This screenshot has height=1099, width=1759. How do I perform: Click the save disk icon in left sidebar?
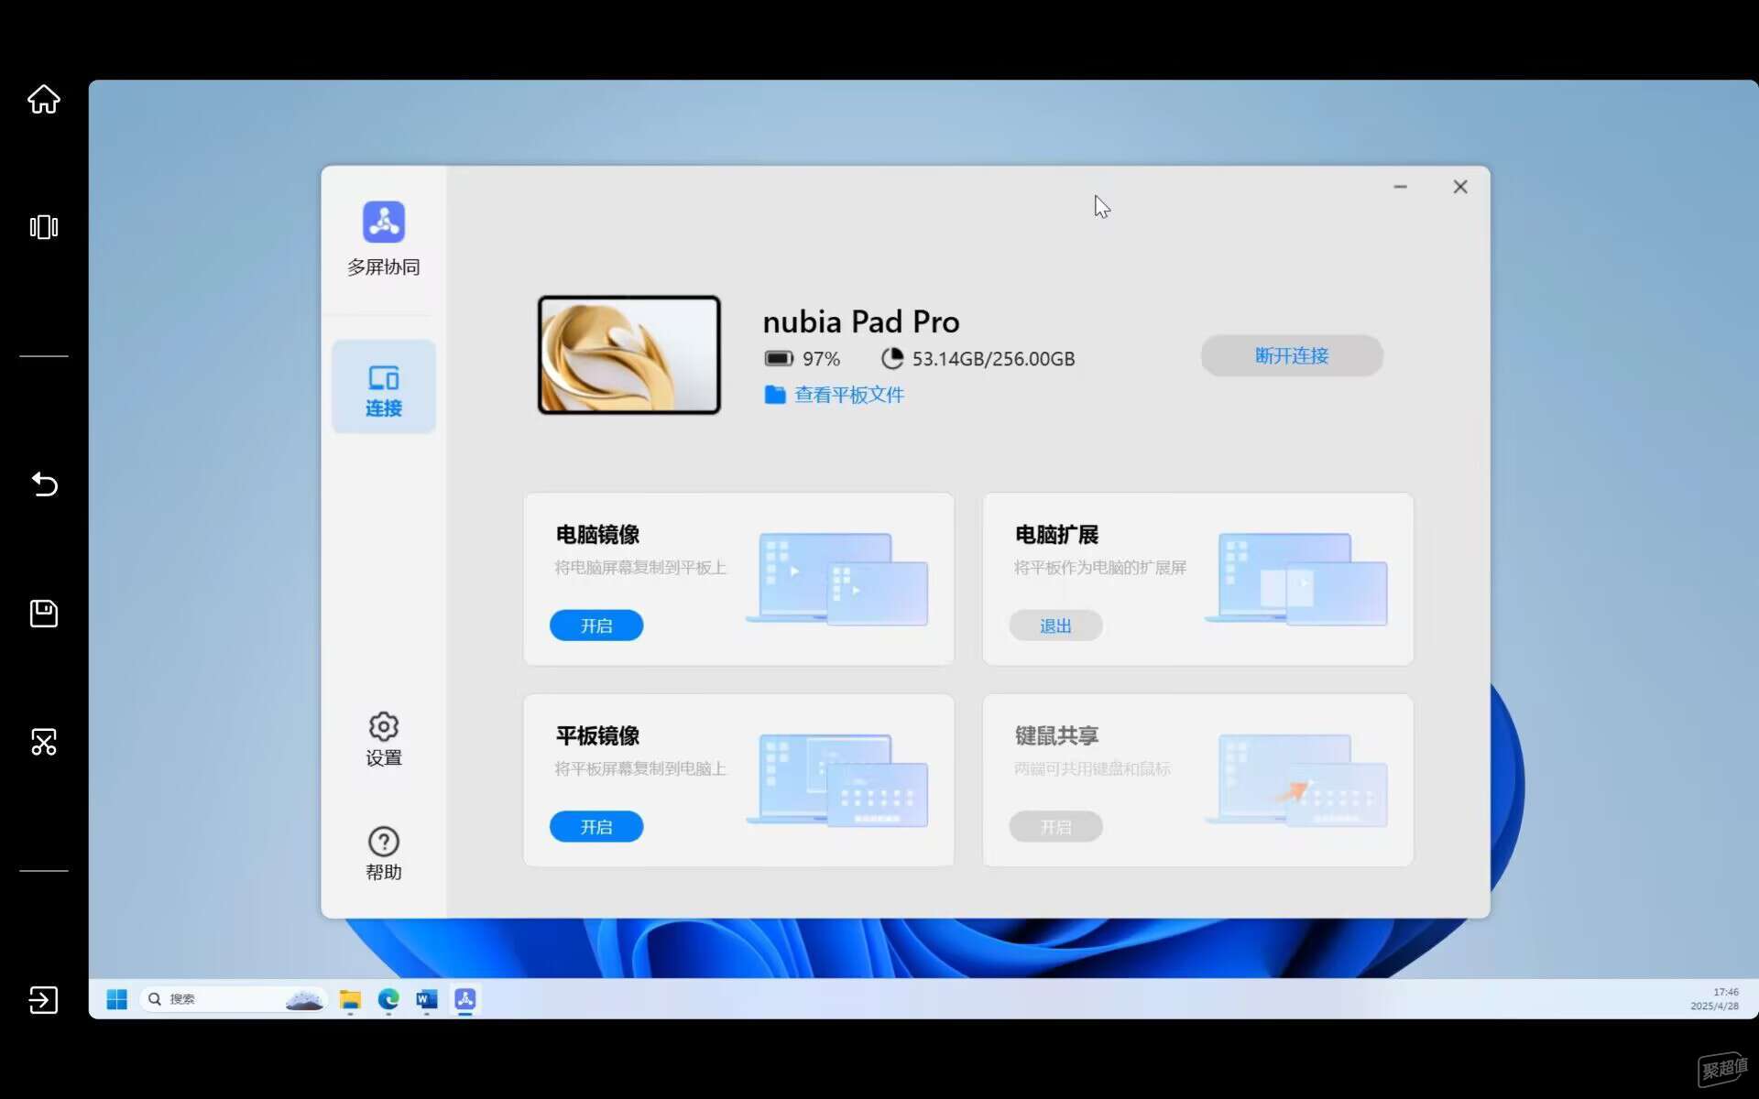[x=43, y=613]
